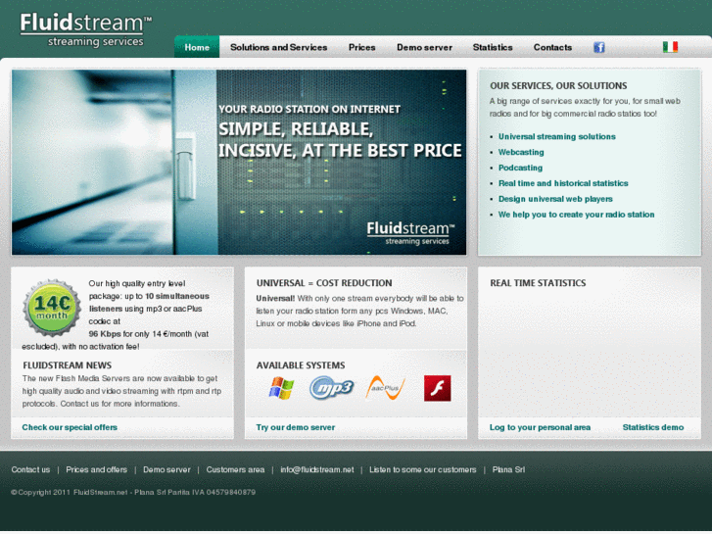Click the Fluidstream logo inside the banner

tap(410, 233)
